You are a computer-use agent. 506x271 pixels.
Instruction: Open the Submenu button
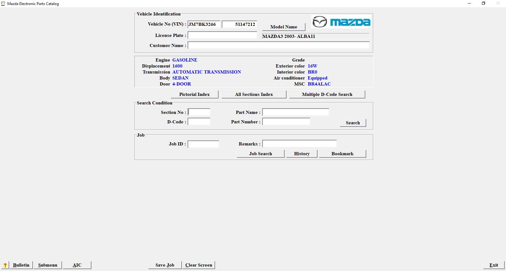click(x=48, y=265)
